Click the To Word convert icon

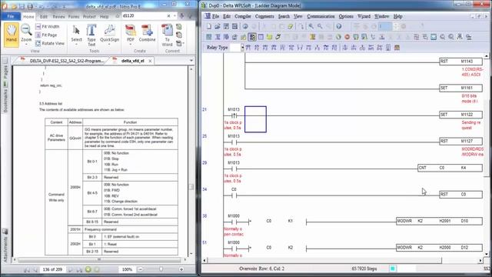coord(167,35)
